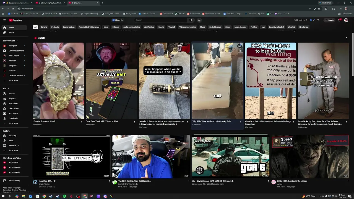This screenshot has width=354, height=199.
Task: Click the Windows Start button
Action: pos(3,196)
